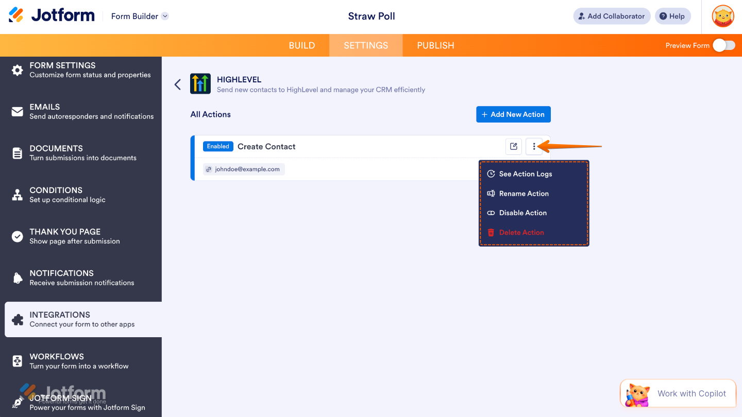Disable the Create Contact action
The height and width of the screenshot is (417, 742).
(522, 213)
